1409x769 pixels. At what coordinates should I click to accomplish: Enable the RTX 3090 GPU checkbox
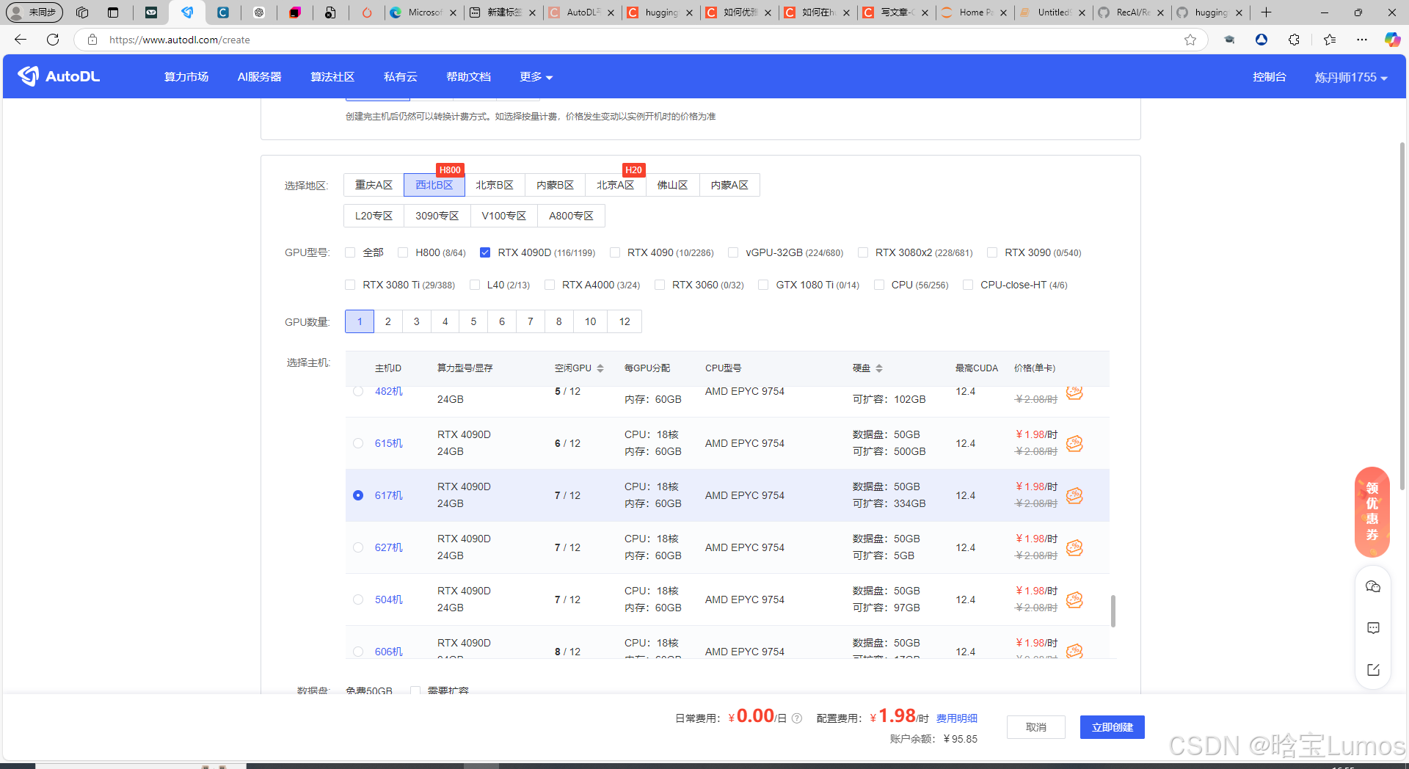tap(992, 252)
